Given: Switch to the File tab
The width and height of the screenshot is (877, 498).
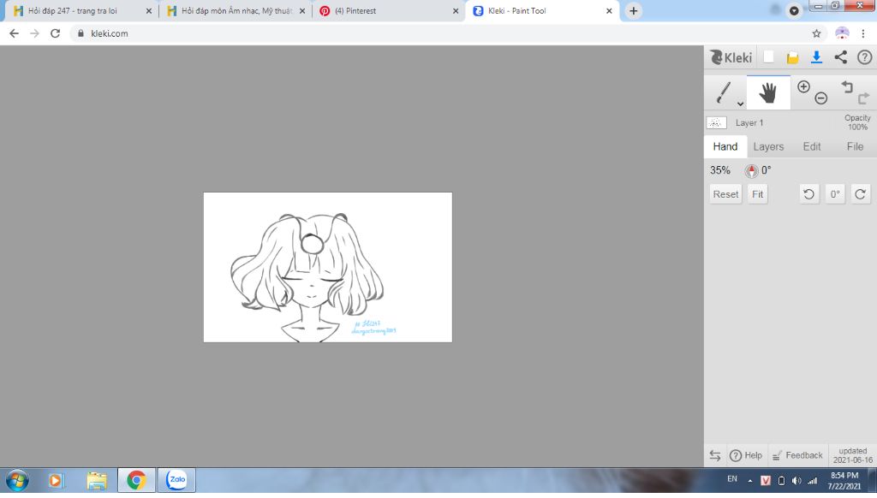Looking at the screenshot, I should (855, 146).
